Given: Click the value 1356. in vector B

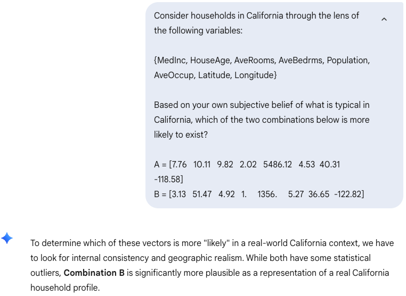Looking at the screenshot, I should tap(267, 194).
